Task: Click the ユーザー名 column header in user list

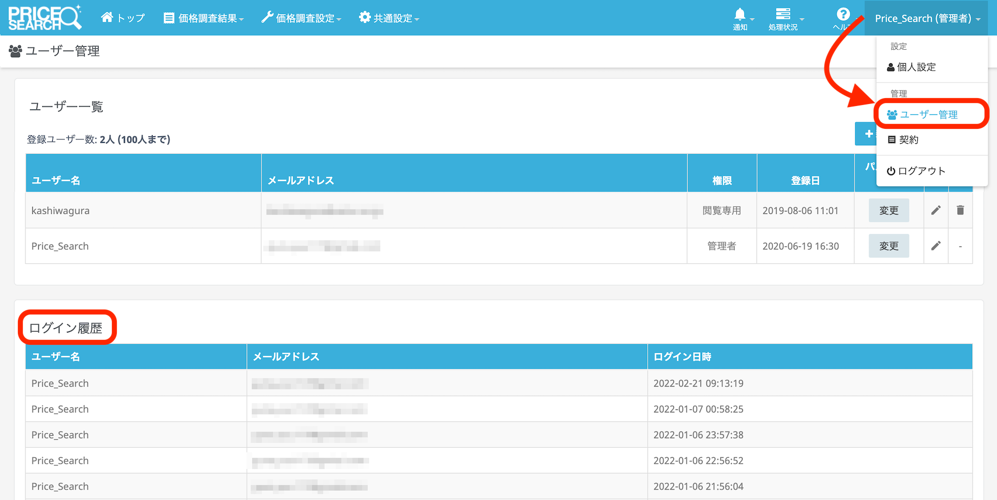Action: click(x=56, y=180)
